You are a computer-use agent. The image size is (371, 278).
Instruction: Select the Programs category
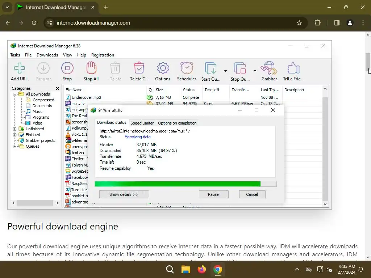click(41, 117)
